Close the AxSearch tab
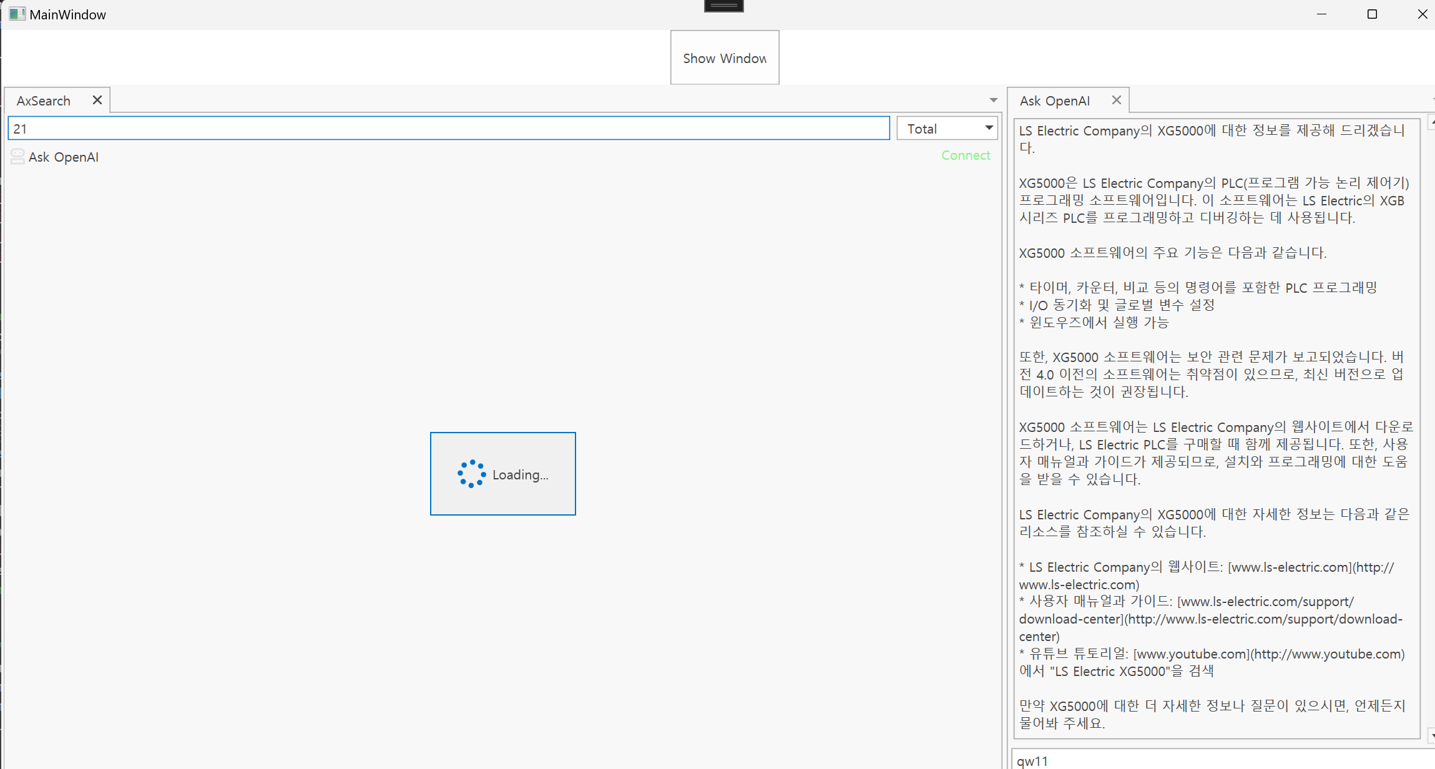The image size is (1435, 769). coord(97,100)
